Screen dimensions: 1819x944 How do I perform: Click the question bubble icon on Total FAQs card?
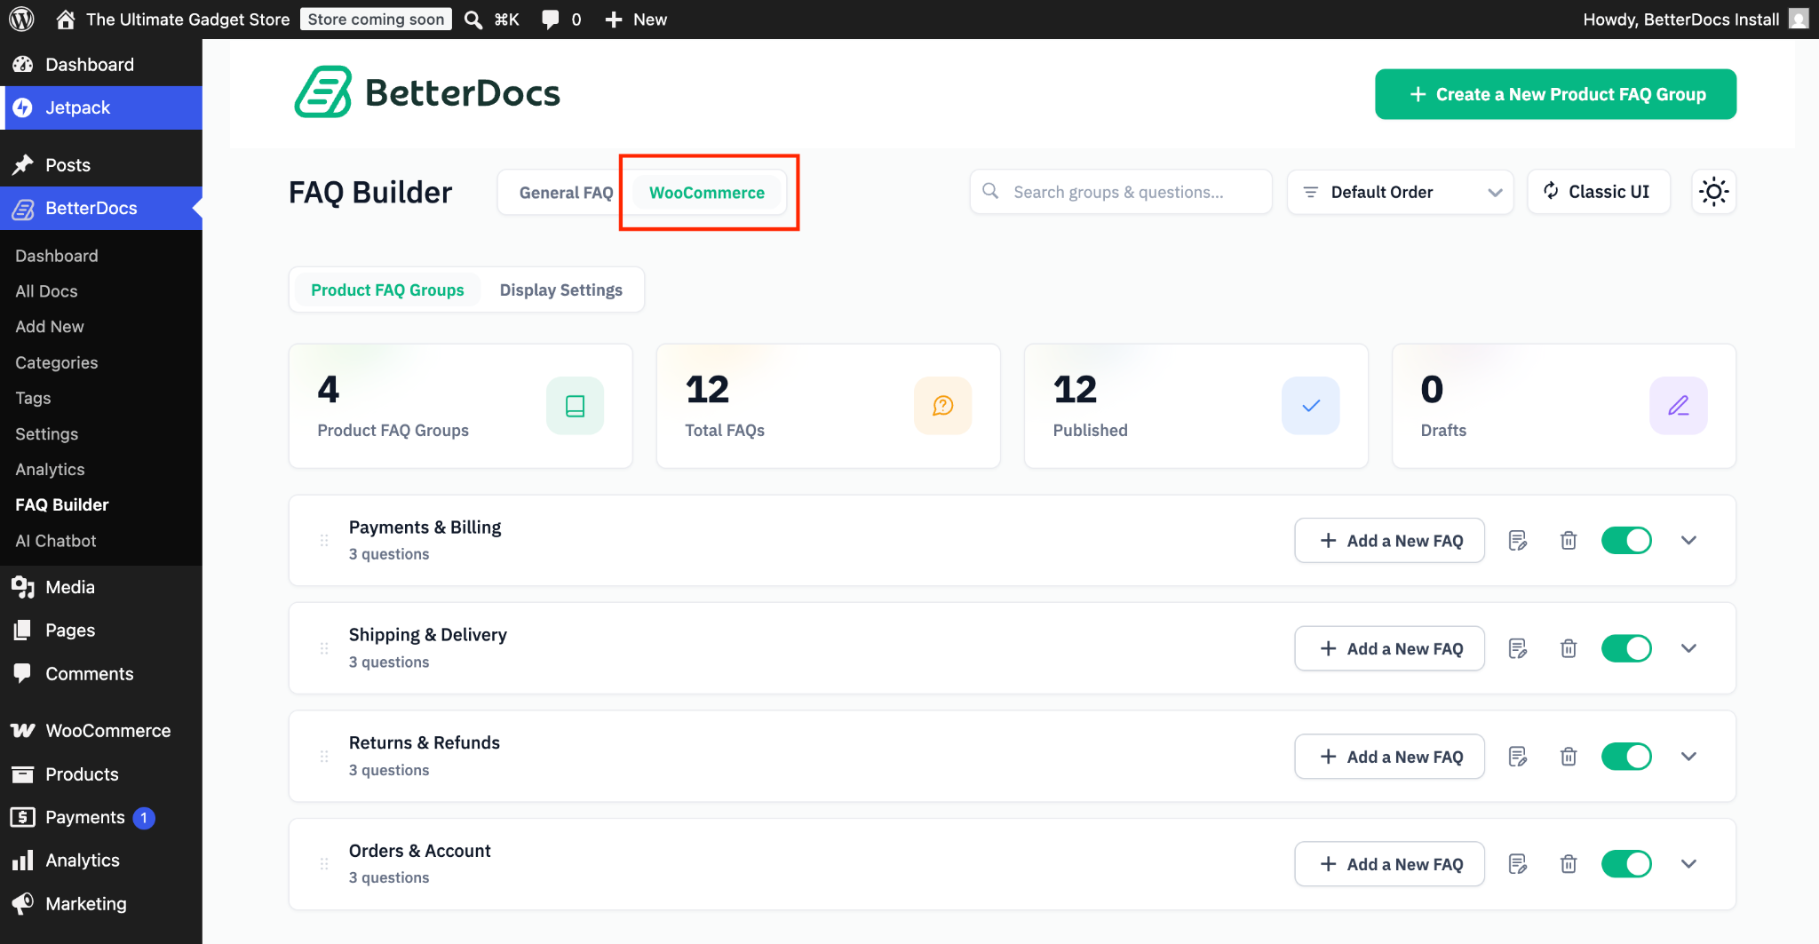[942, 406]
